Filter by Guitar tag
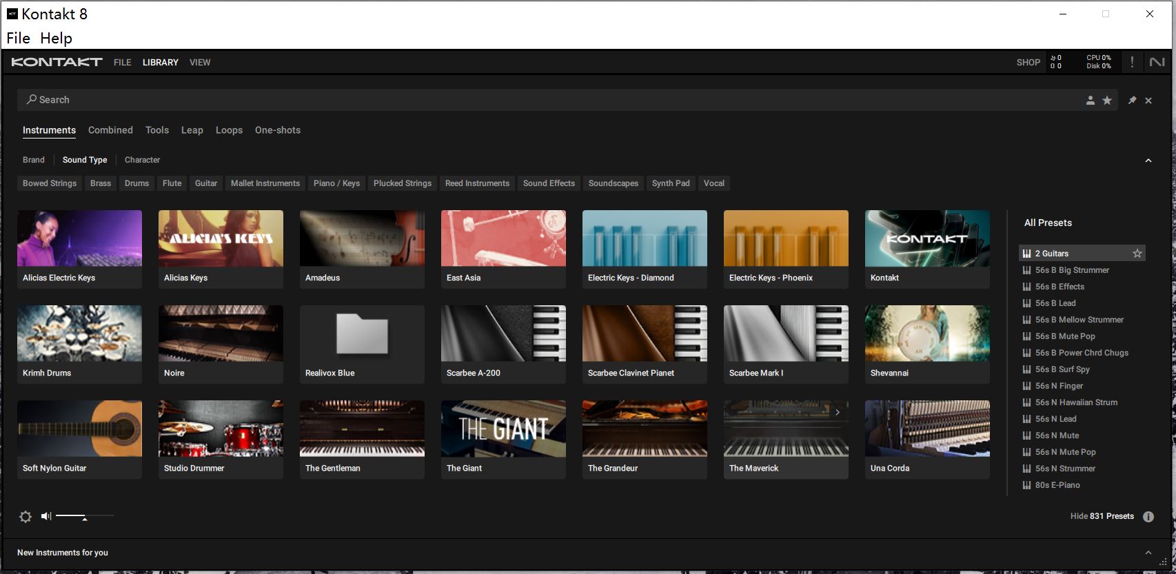 coord(206,183)
